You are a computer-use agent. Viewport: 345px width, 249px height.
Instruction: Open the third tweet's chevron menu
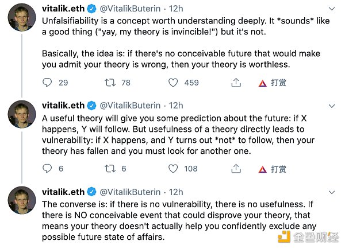pyautogui.click(x=332, y=192)
